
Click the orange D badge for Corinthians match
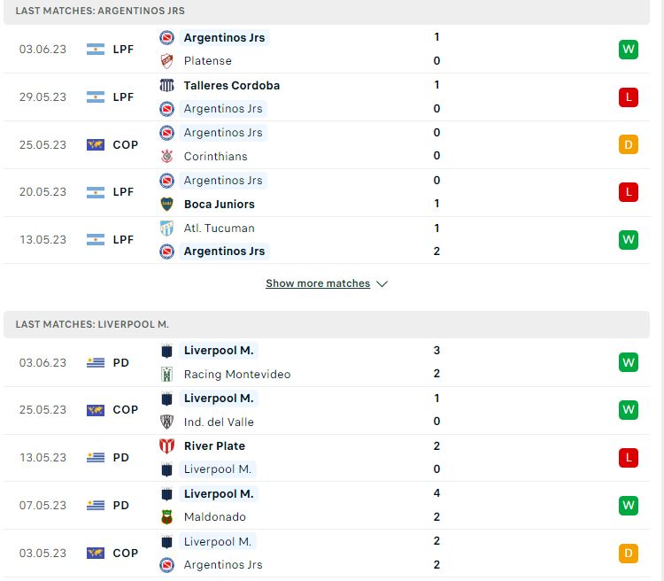point(629,144)
